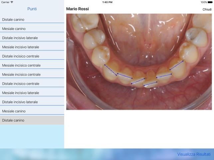The height and width of the screenshot is (160, 214).
Task: Tap the battery icon in status bar
Action: [x=210, y=2]
